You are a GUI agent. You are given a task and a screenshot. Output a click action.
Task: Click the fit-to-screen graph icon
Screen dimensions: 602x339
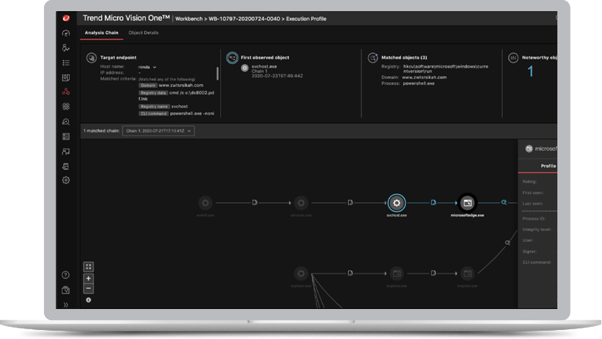click(x=89, y=266)
